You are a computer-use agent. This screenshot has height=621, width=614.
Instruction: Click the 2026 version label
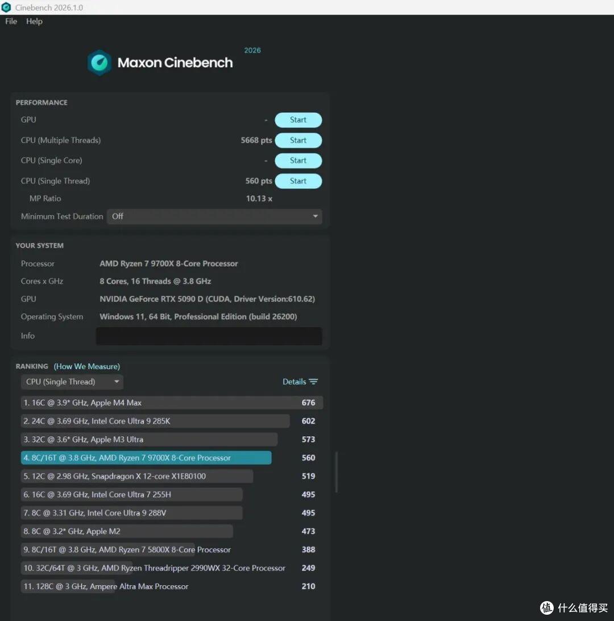[252, 50]
